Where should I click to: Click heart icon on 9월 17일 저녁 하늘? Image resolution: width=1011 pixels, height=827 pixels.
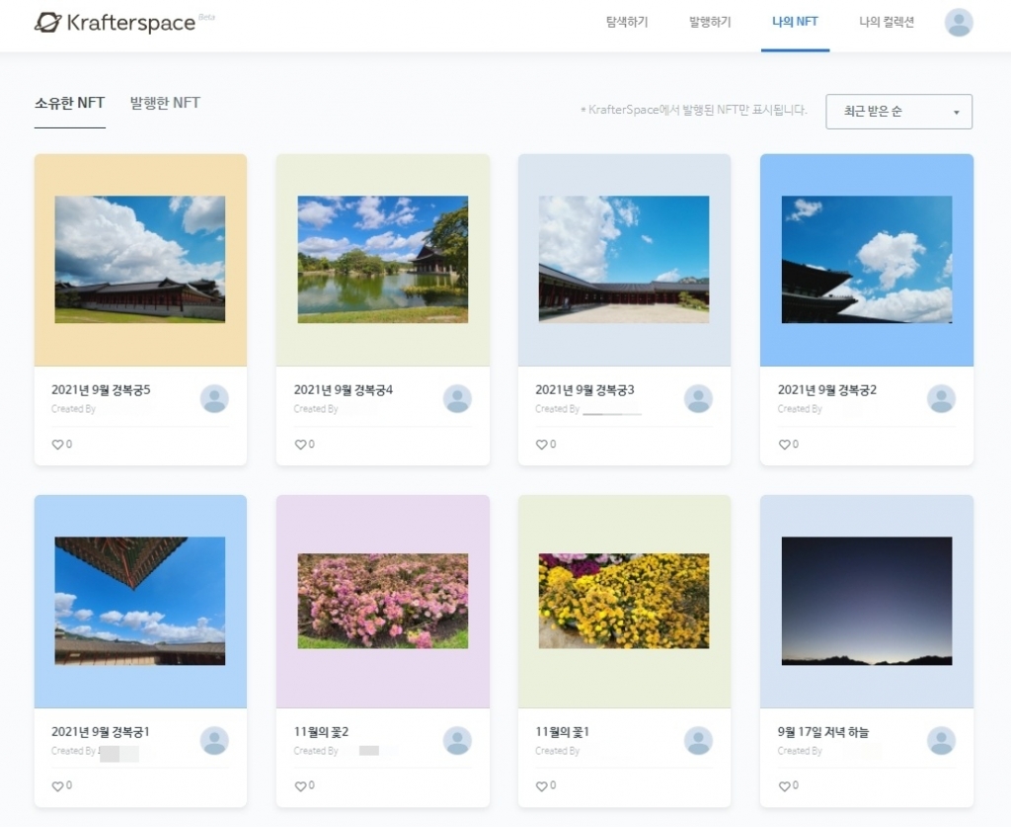(784, 786)
